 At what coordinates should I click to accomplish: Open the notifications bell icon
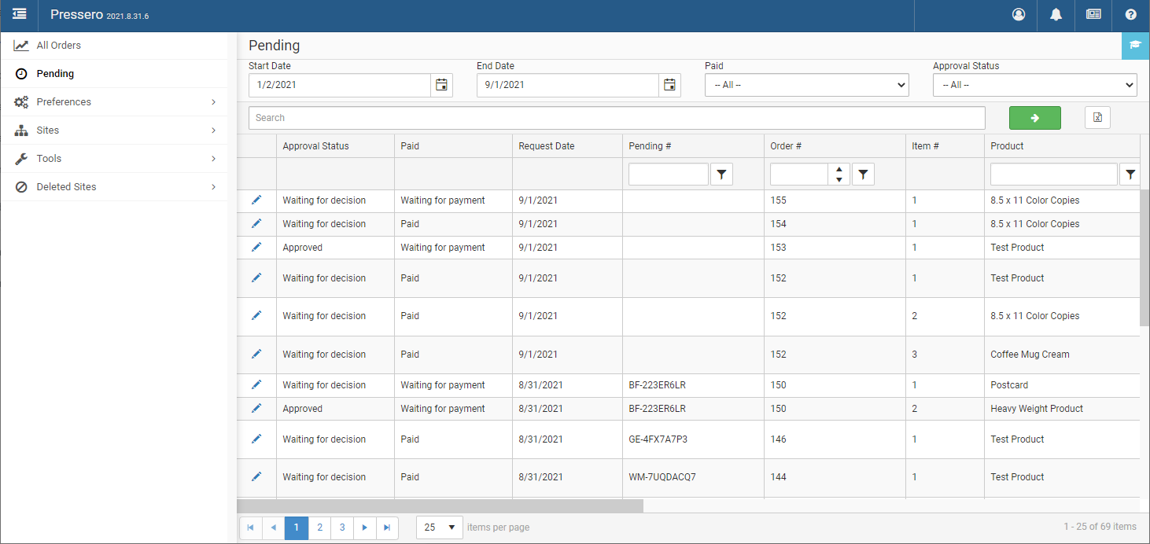pos(1056,14)
